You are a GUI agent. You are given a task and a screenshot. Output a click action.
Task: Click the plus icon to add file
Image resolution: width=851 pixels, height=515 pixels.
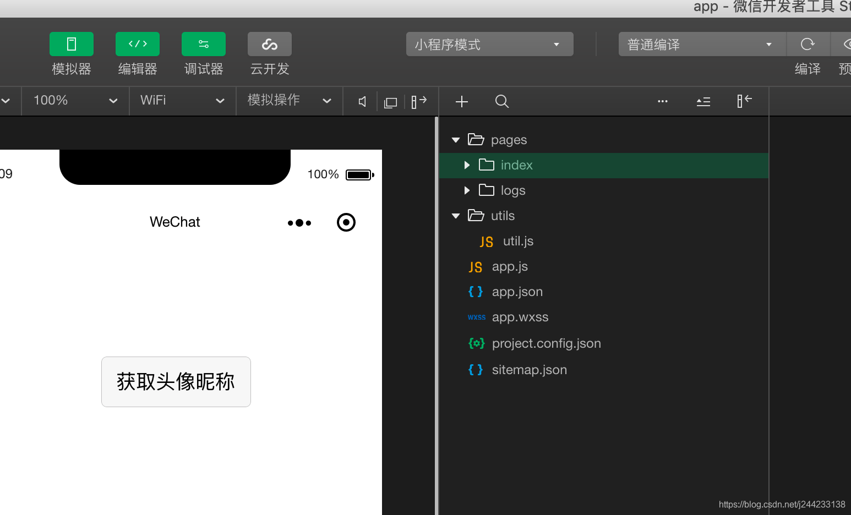click(x=462, y=101)
